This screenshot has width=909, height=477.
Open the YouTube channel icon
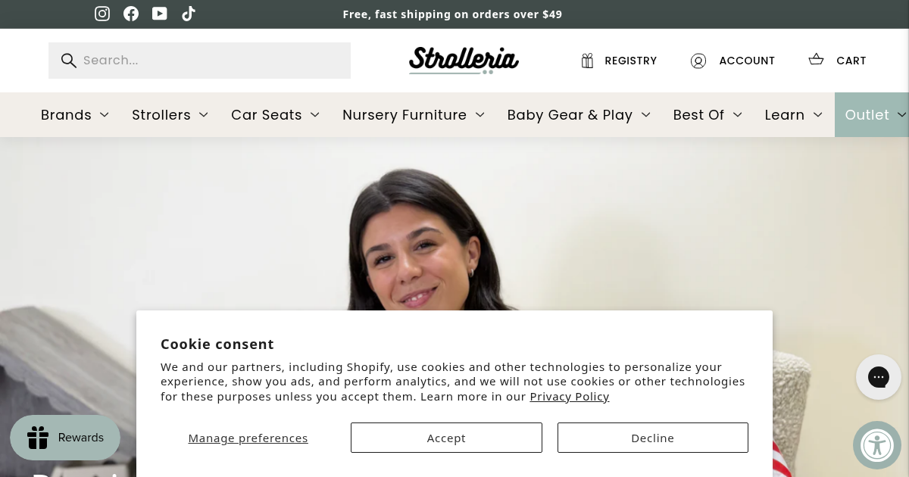click(x=160, y=14)
